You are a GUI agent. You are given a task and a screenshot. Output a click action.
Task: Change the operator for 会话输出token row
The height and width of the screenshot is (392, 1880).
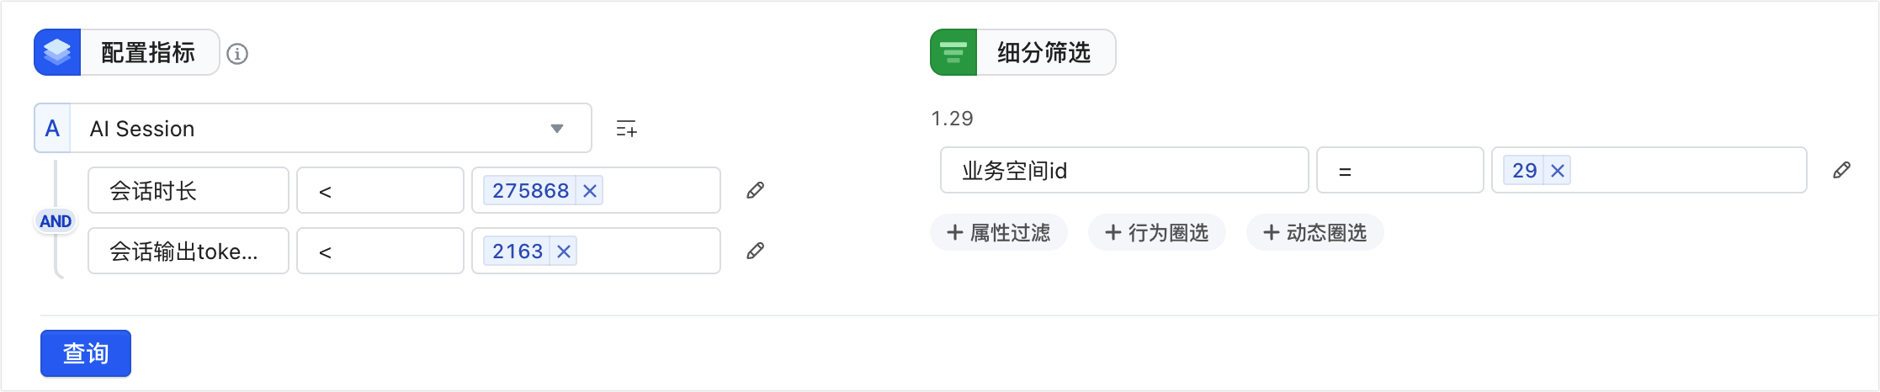click(x=380, y=251)
